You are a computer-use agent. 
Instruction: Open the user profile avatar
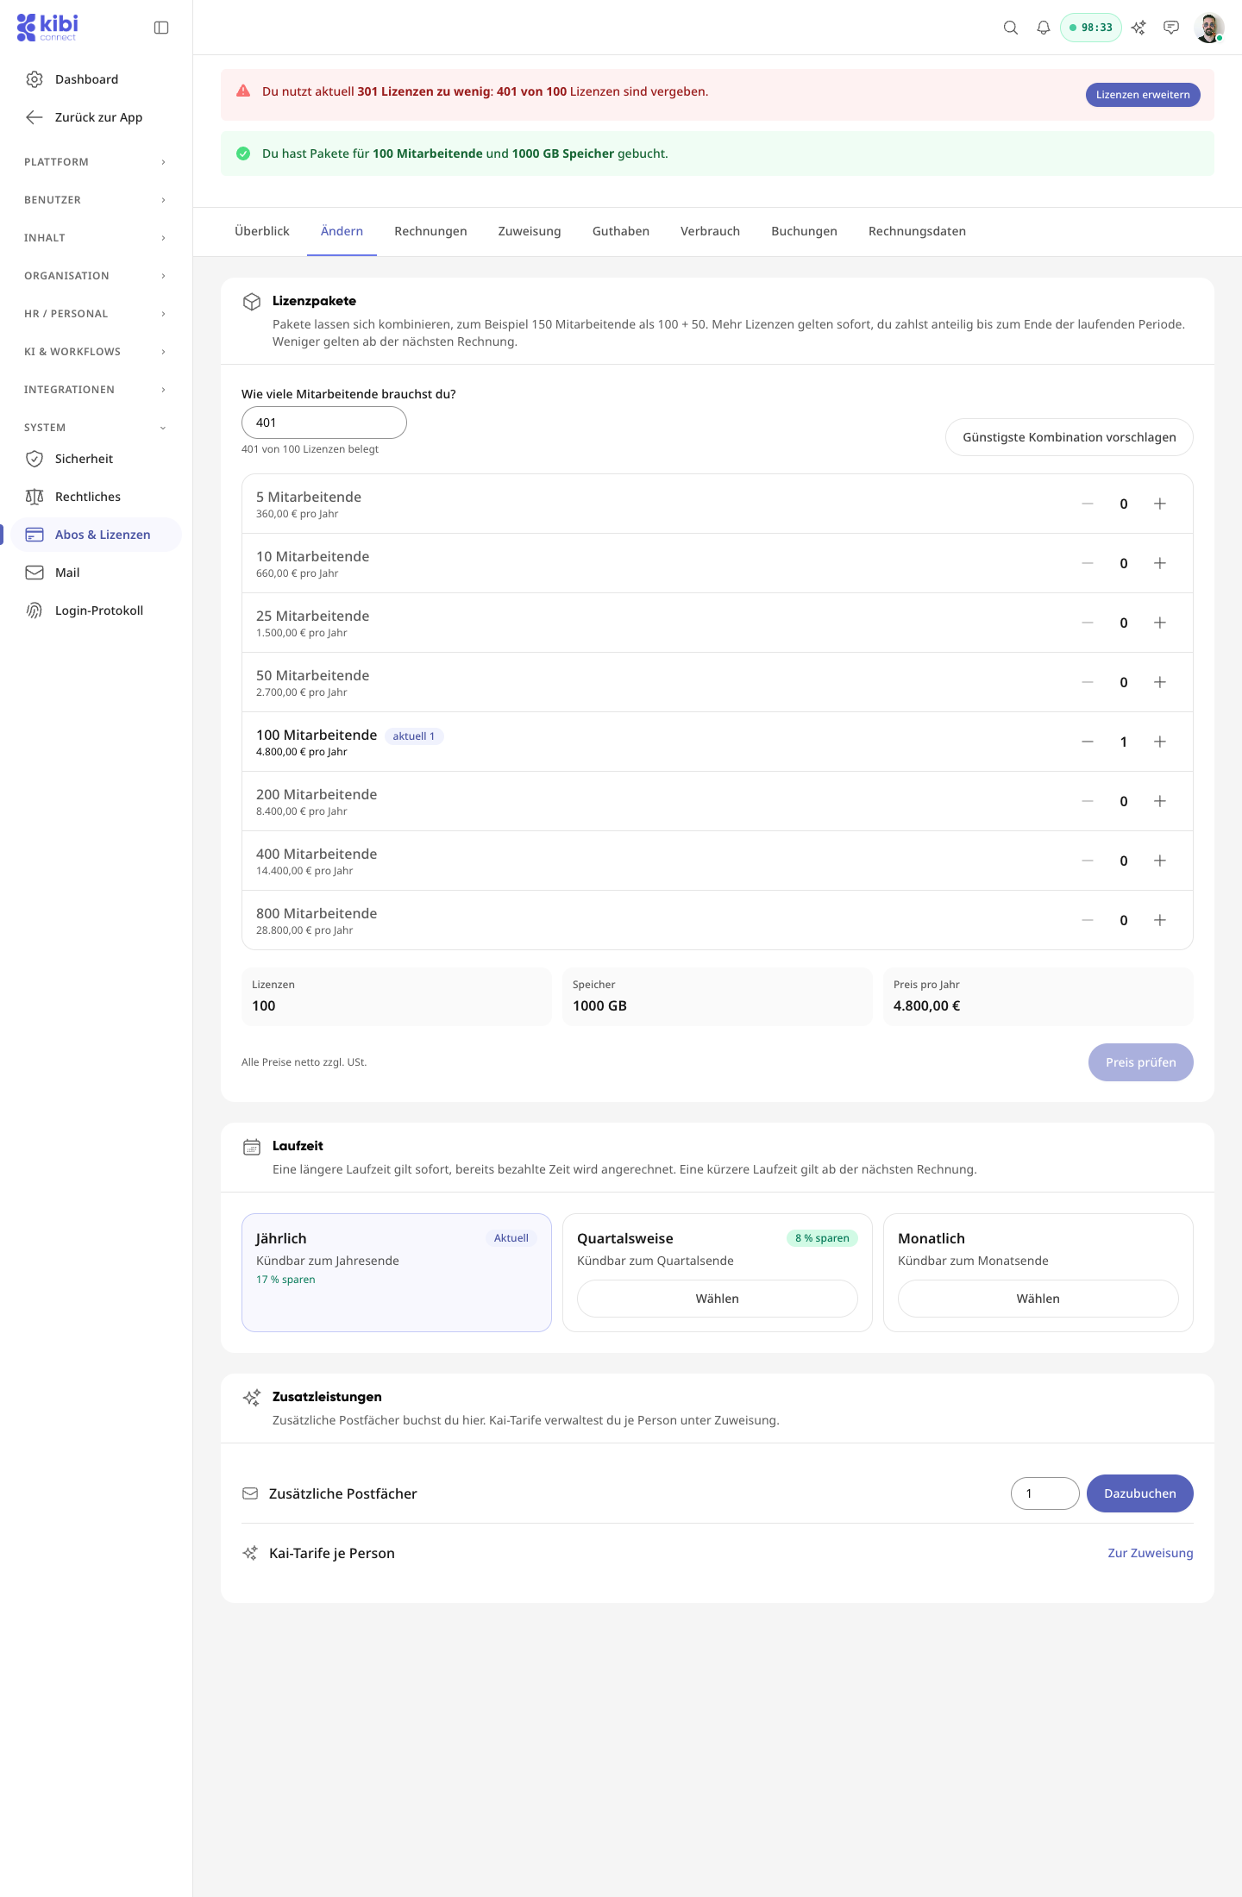tap(1209, 28)
